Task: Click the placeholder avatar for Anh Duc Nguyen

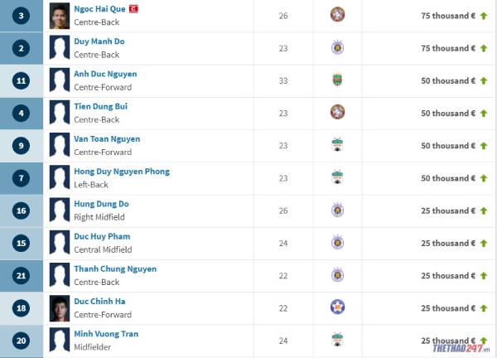Action: (x=60, y=80)
